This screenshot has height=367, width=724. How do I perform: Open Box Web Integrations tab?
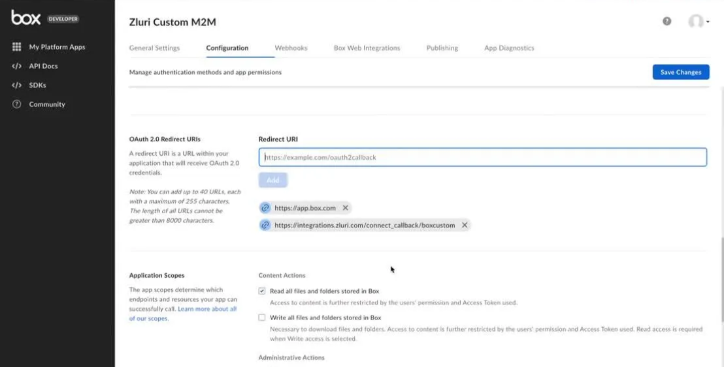coord(367,48)
